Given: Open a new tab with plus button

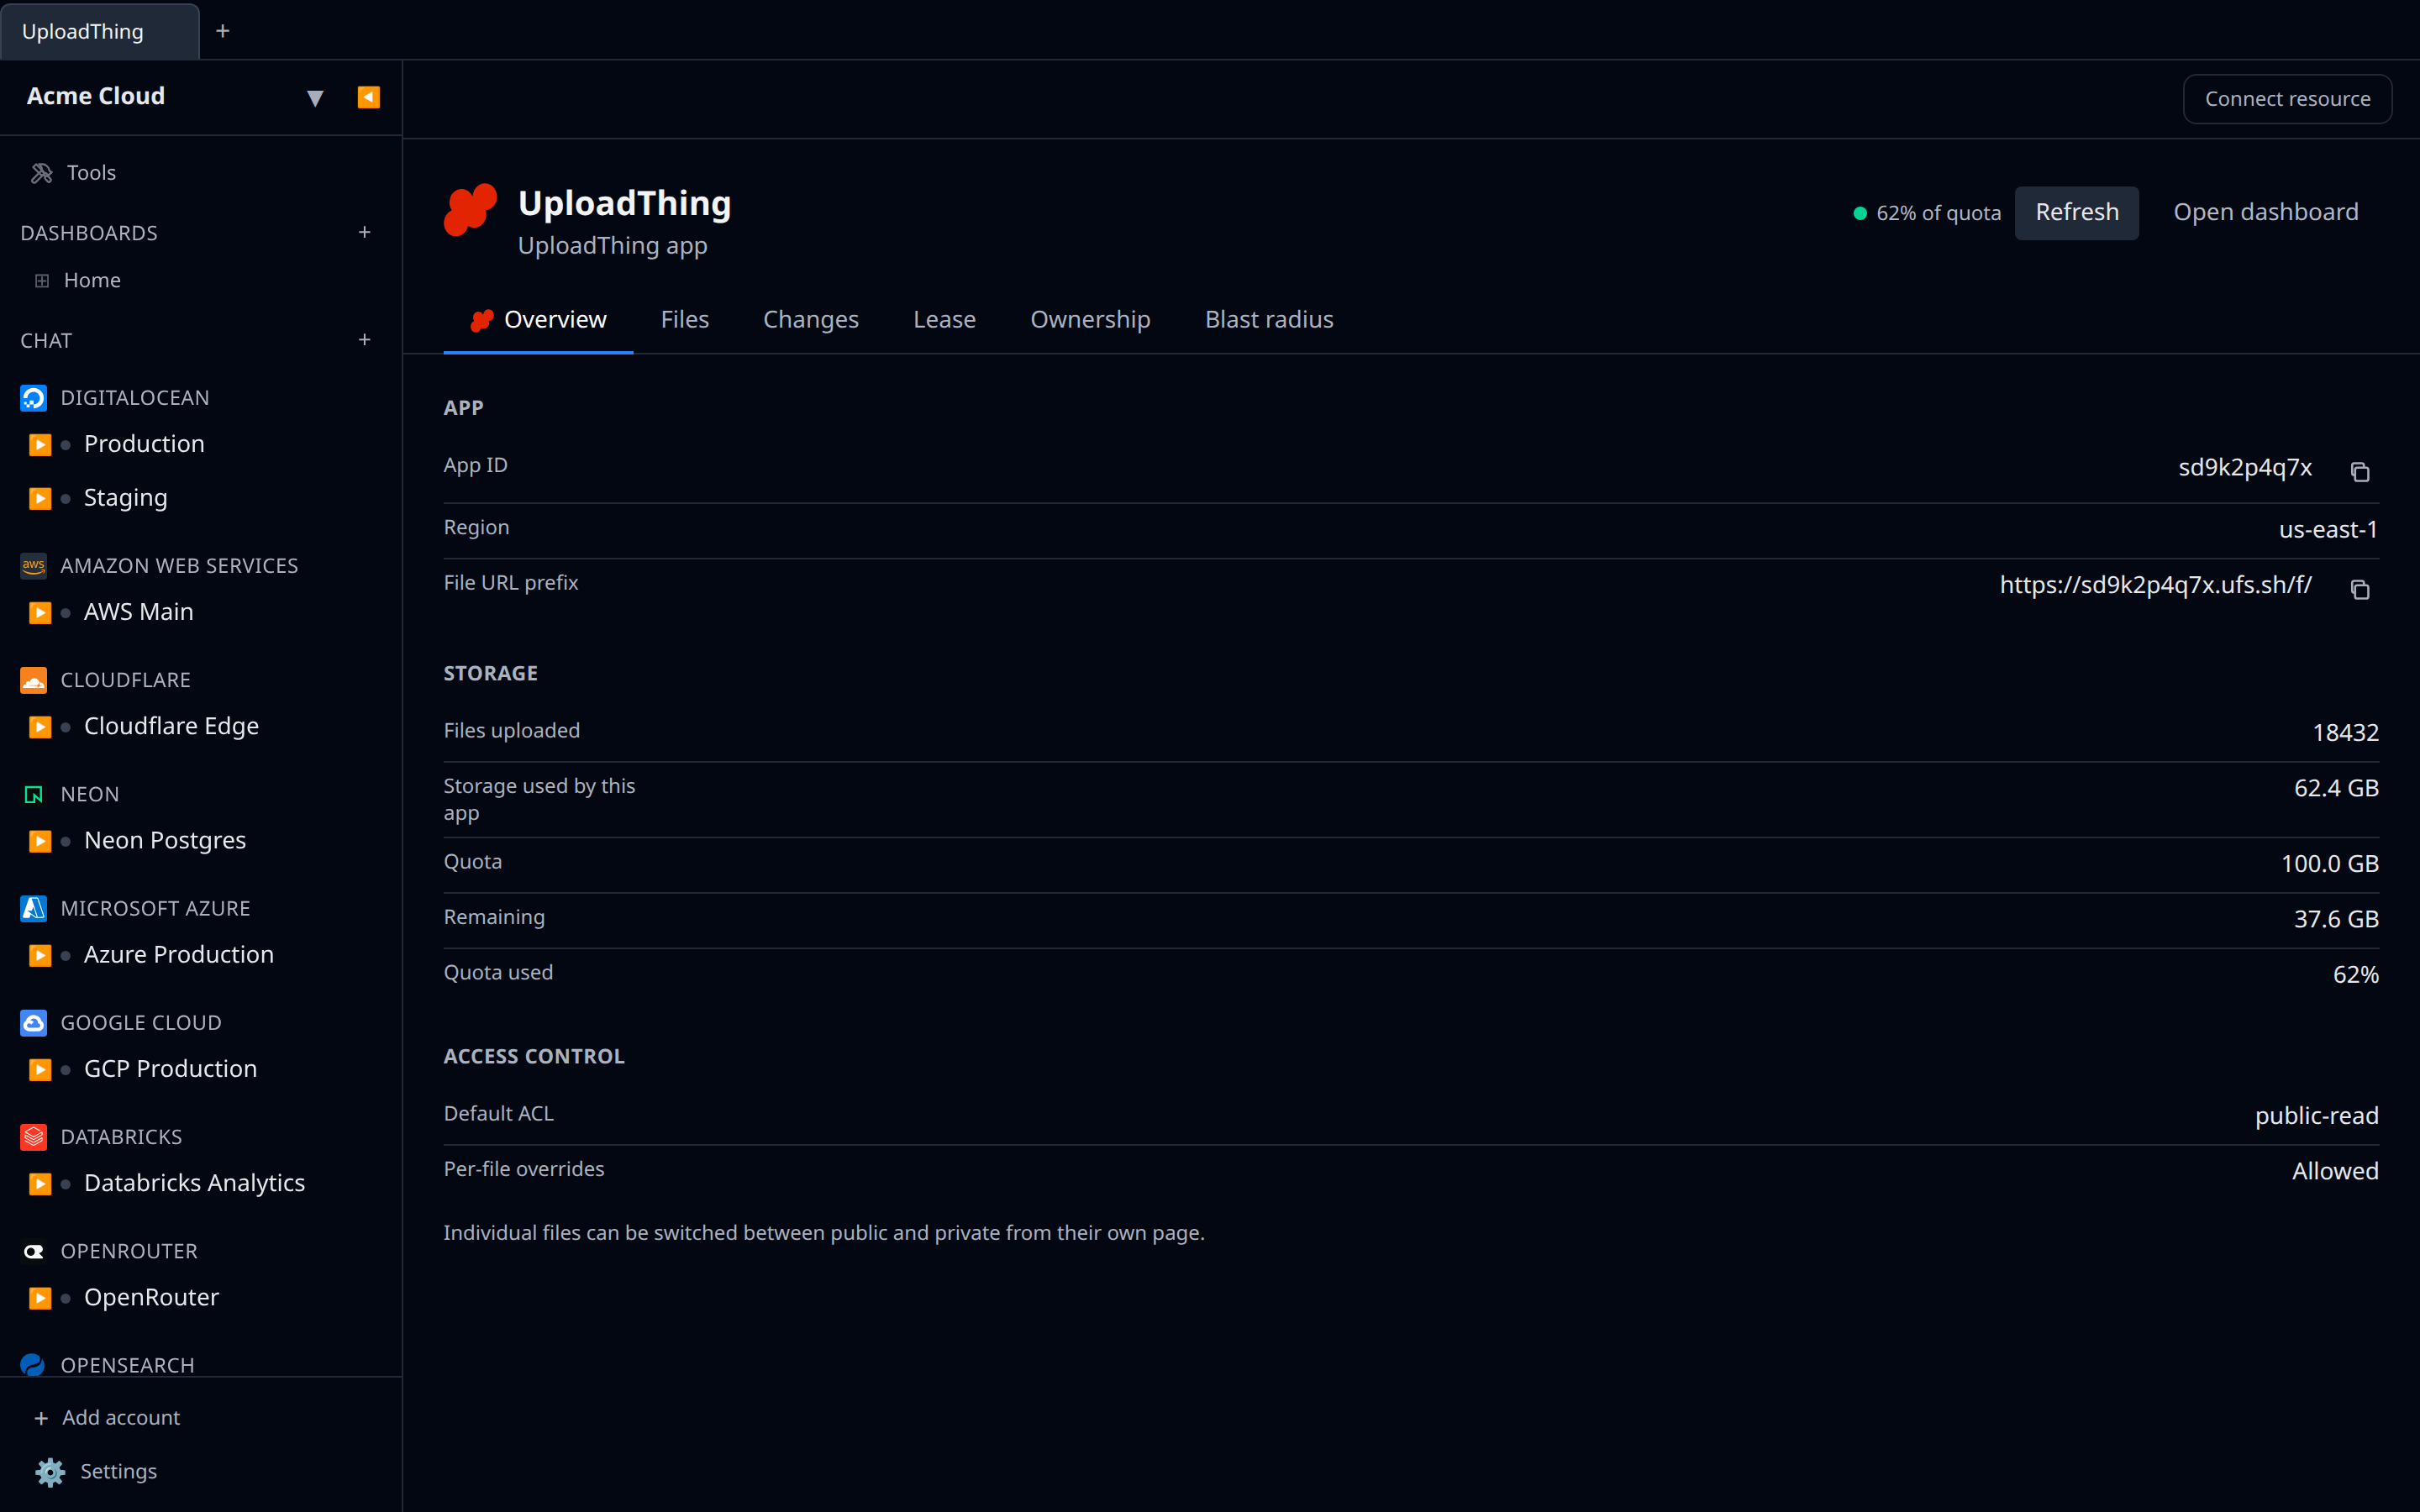Looking at the screenshot, I should 223,31.
